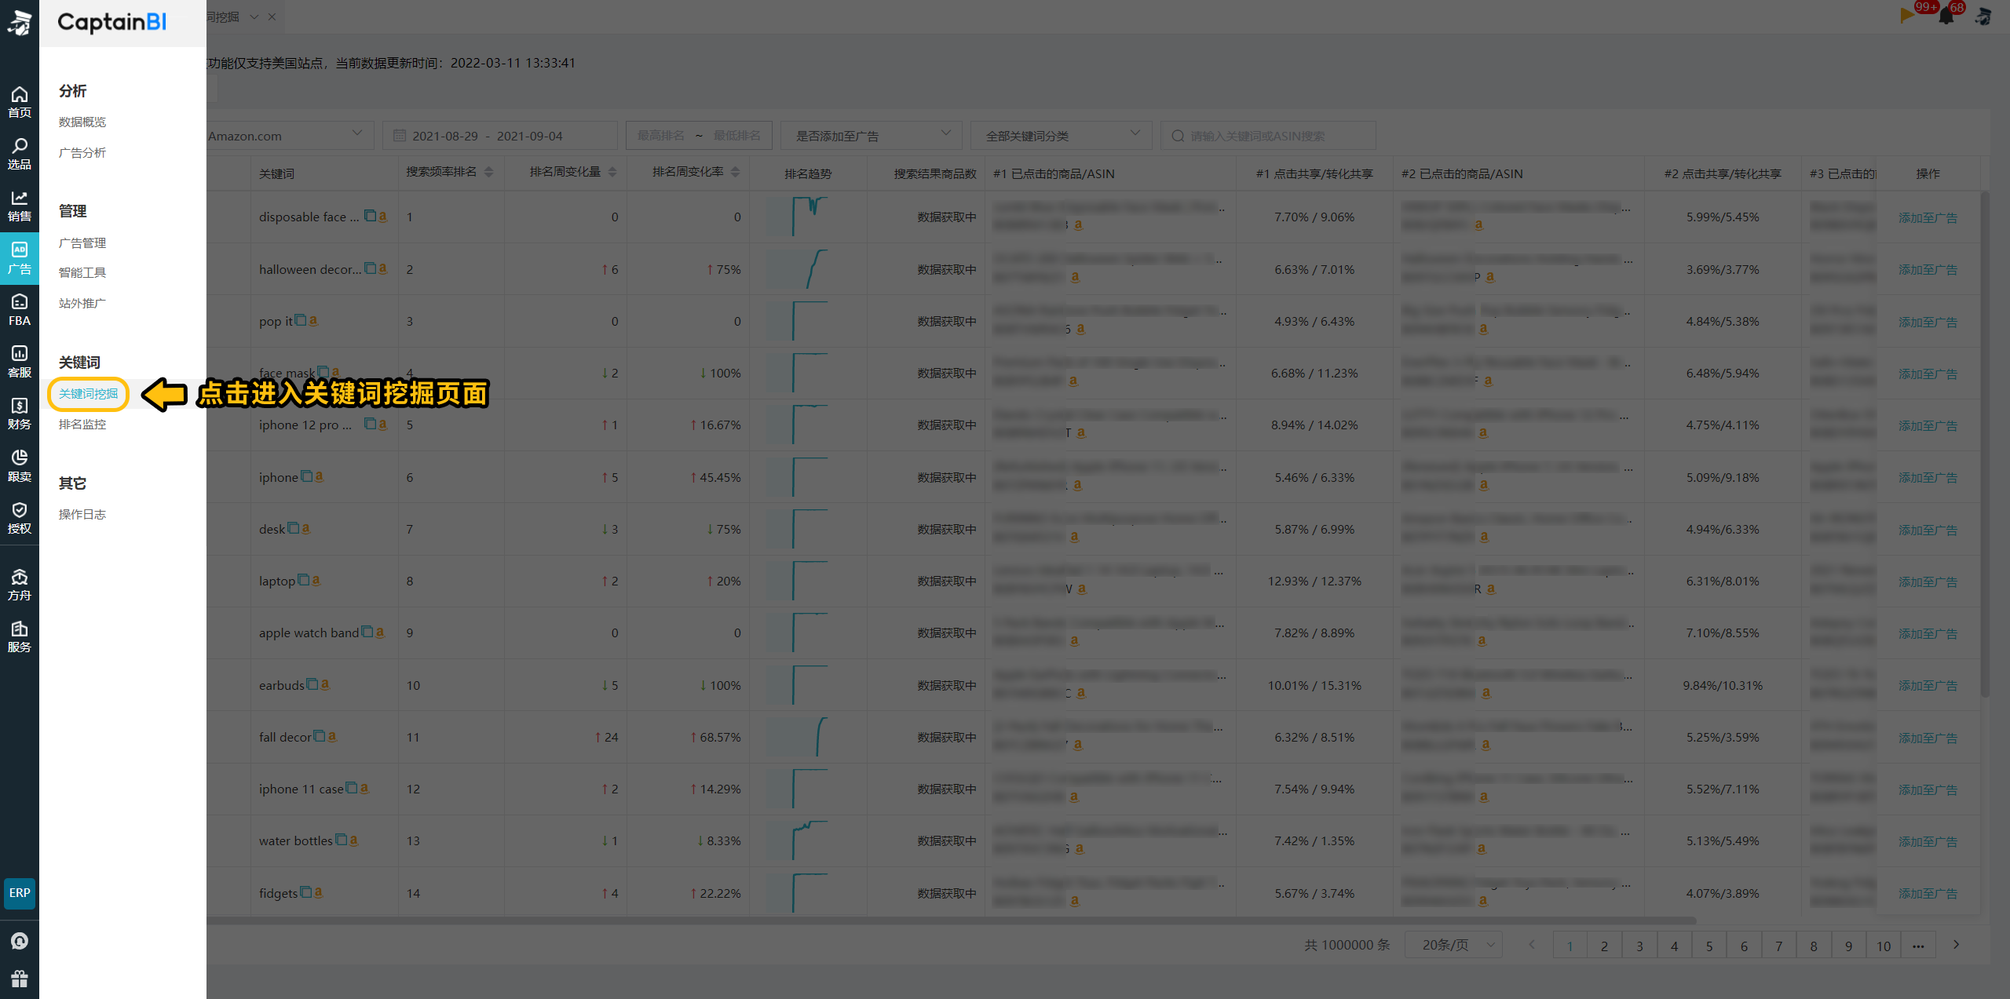This screenshot has height=999, width=2010.
Task: Open the 选品 product research sidebar icon
Action: [20, 155]
